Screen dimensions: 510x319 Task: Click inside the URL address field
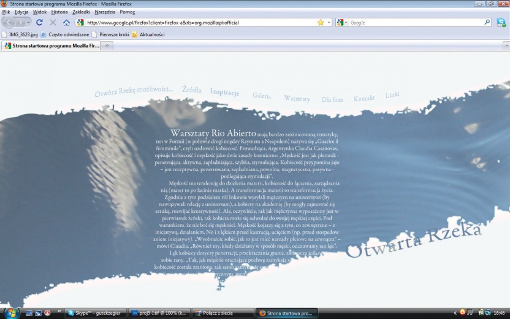[x=196, y=23]
